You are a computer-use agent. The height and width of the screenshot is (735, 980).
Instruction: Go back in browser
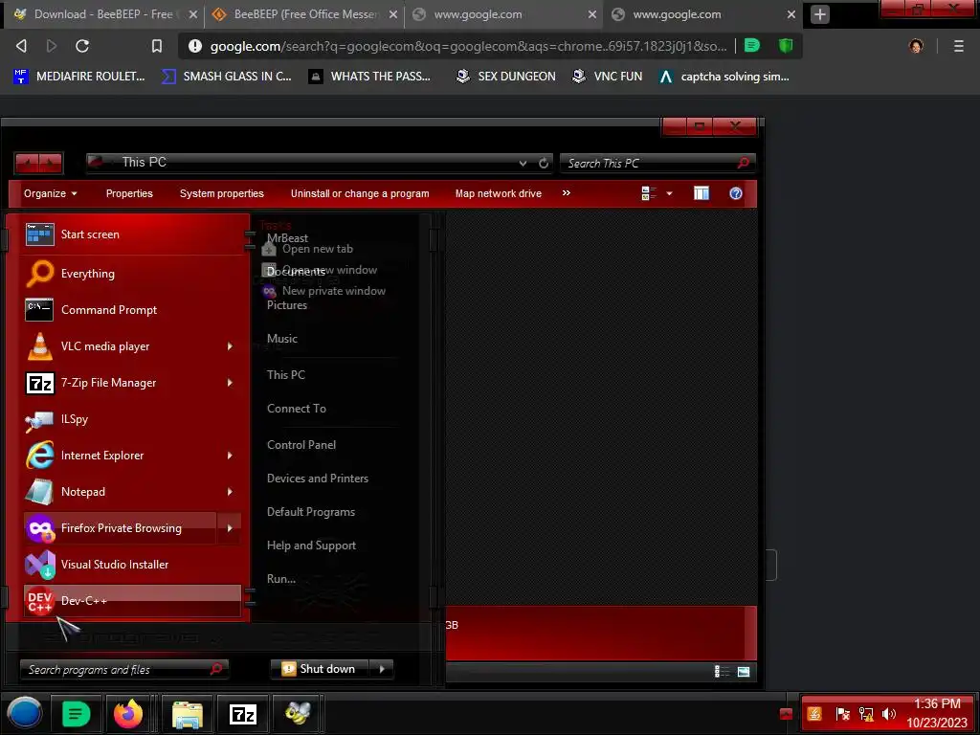tap(21, 46)
